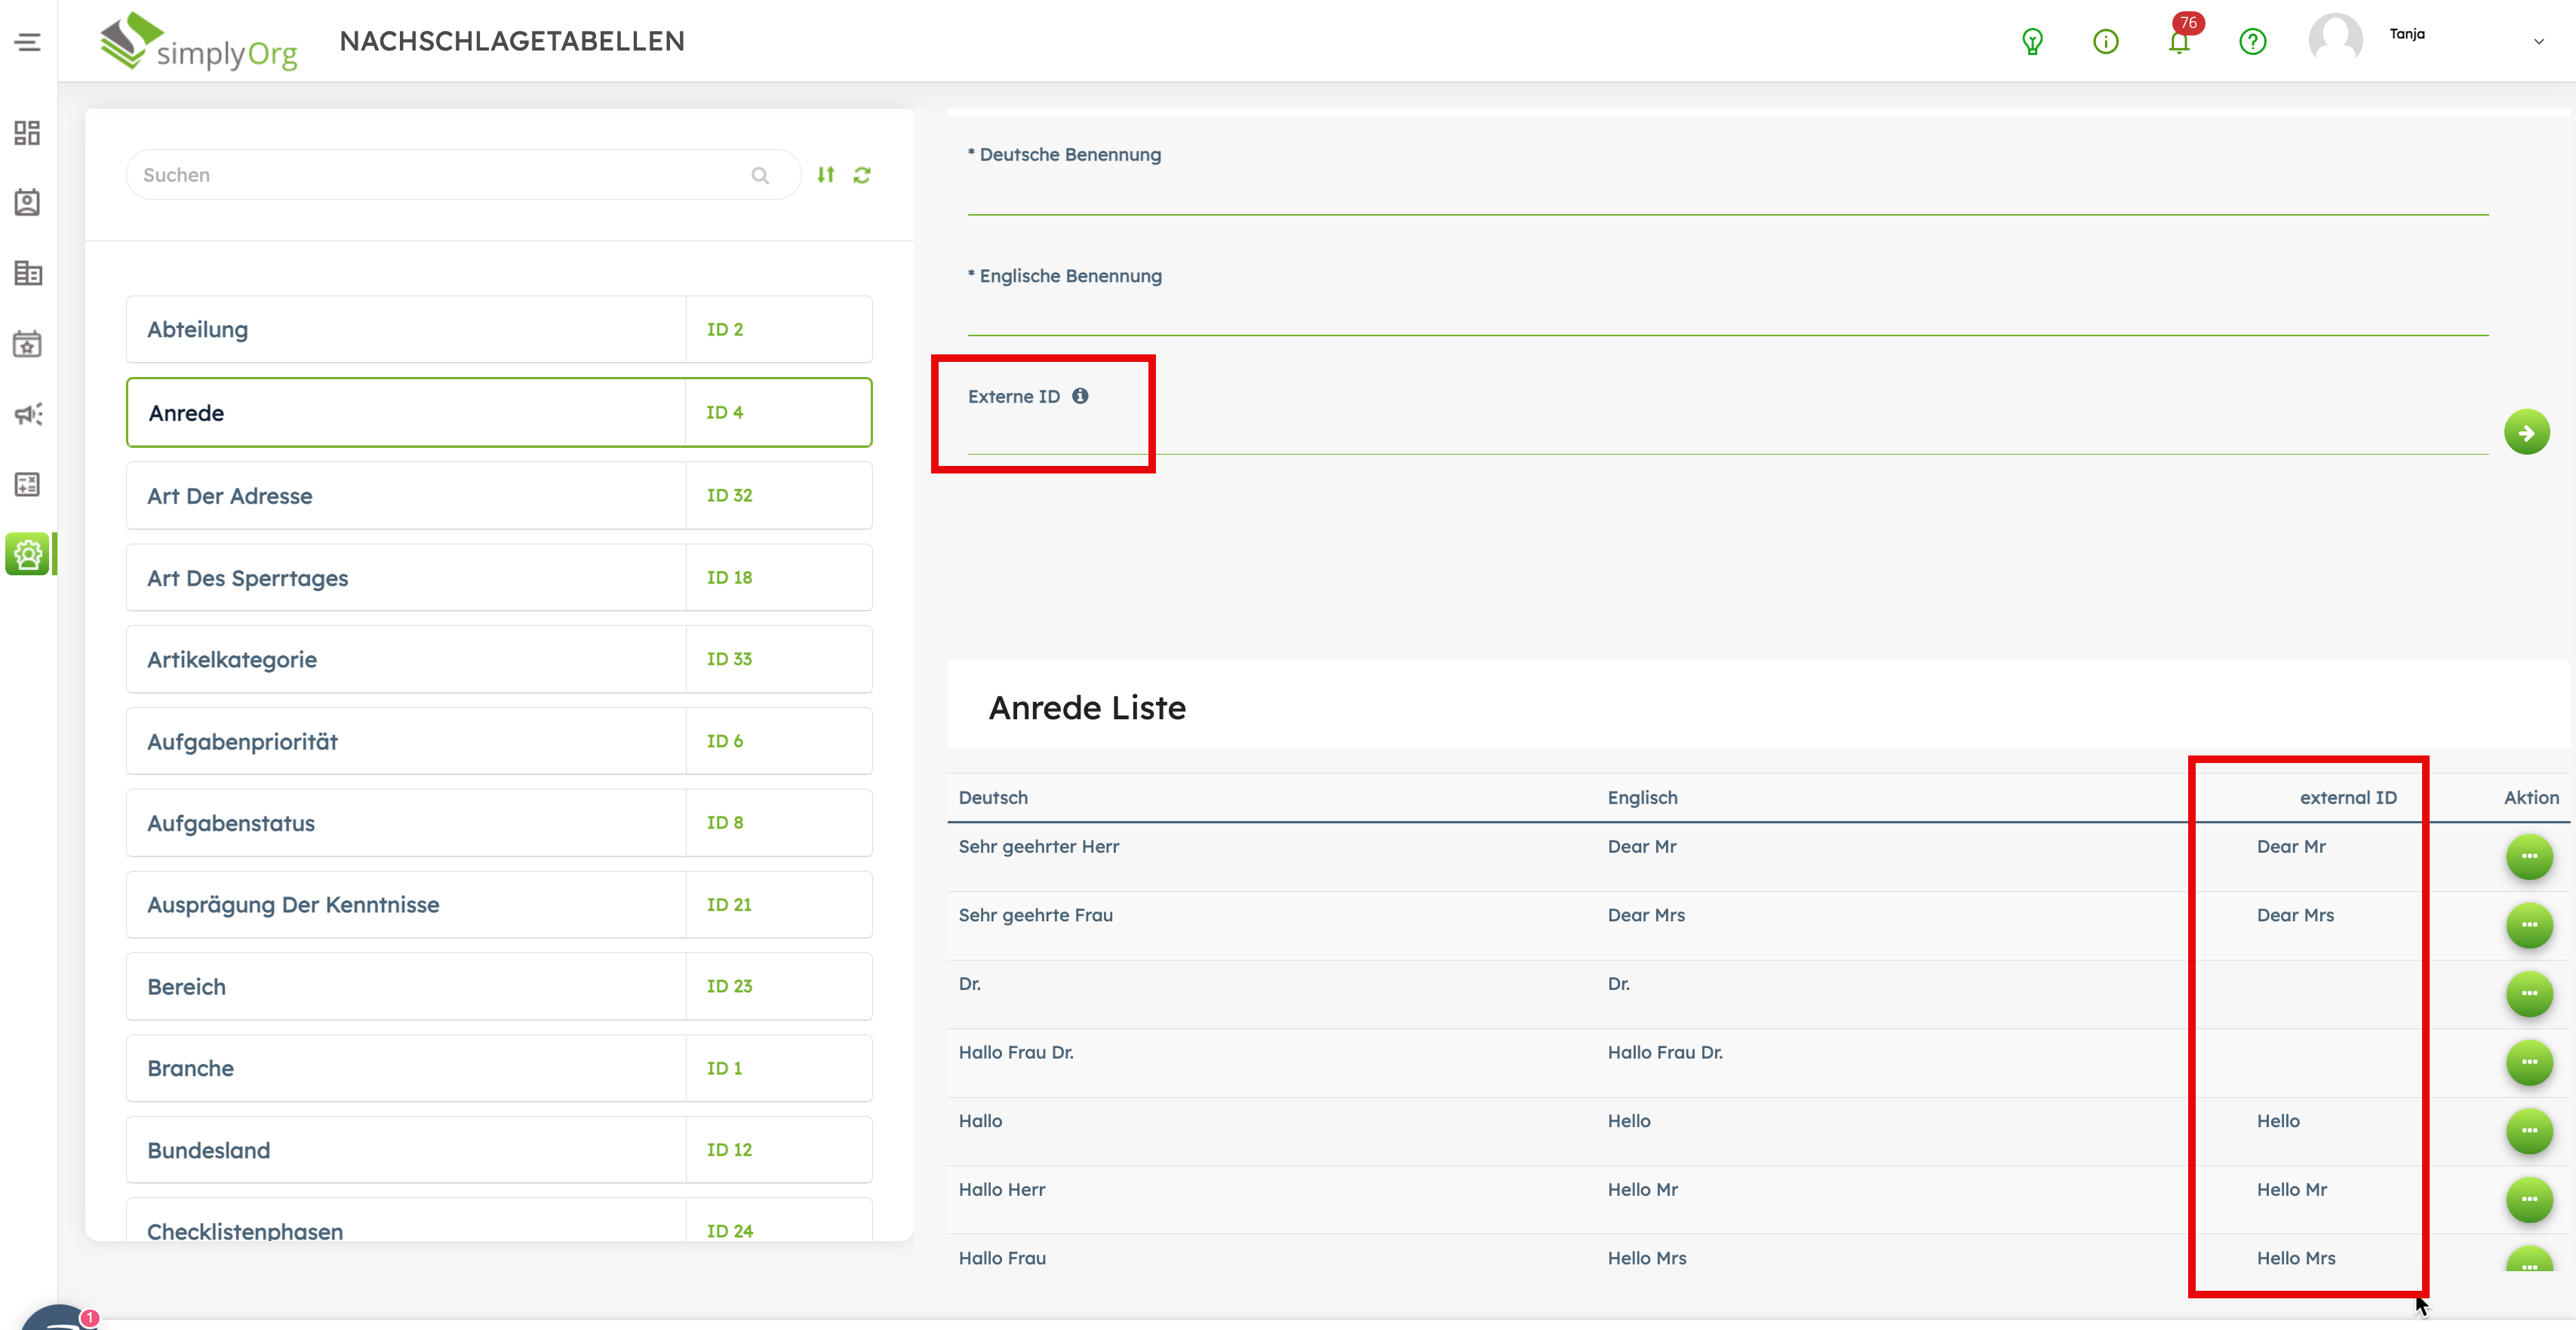Screen dimensions: 2576x1330
Task: Click the refresh list icon
Action: [x=862, y=175]
